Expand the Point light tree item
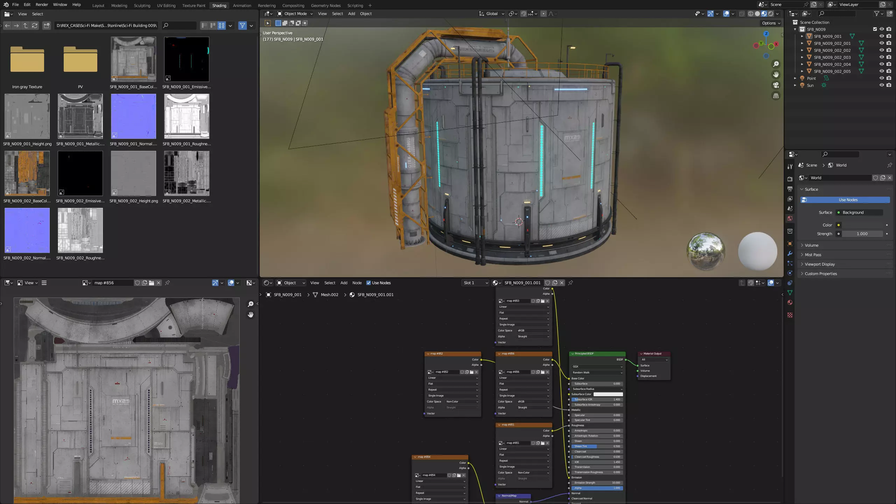The height and width of the screenshot is (504, 896). pos(795,78)
